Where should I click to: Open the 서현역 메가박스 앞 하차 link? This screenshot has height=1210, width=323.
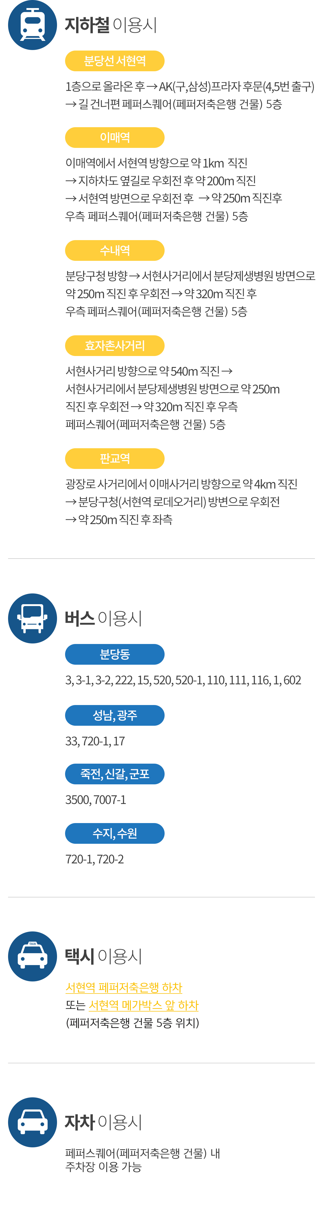(144, 1005)
